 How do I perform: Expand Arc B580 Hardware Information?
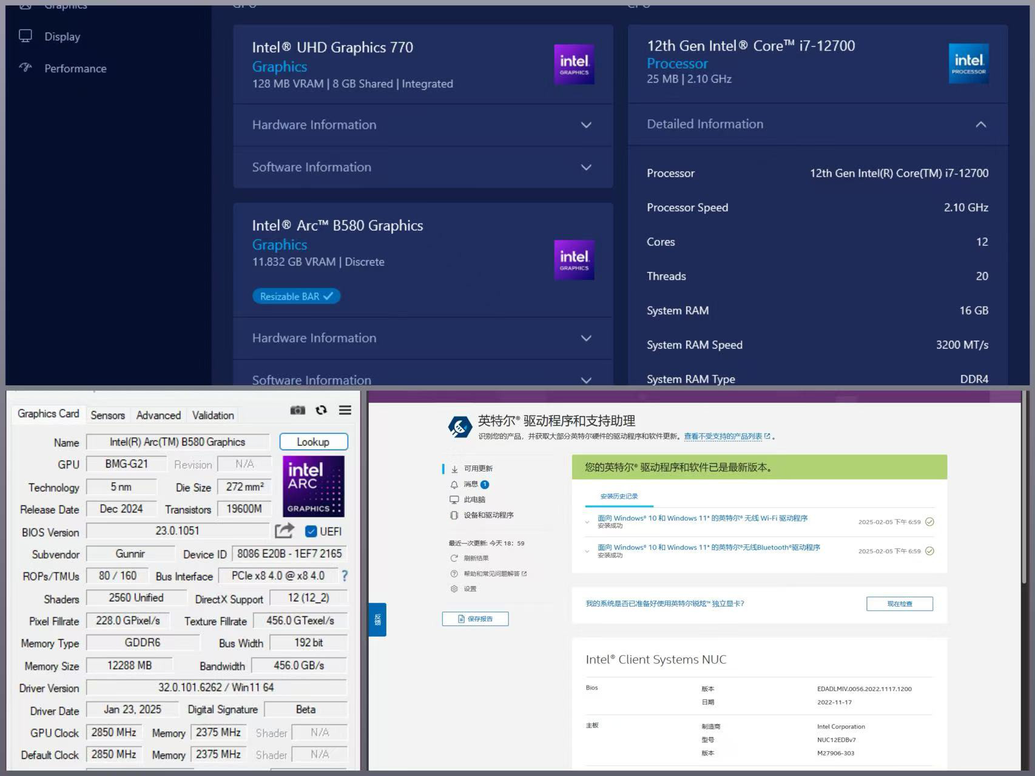[423, 338]
